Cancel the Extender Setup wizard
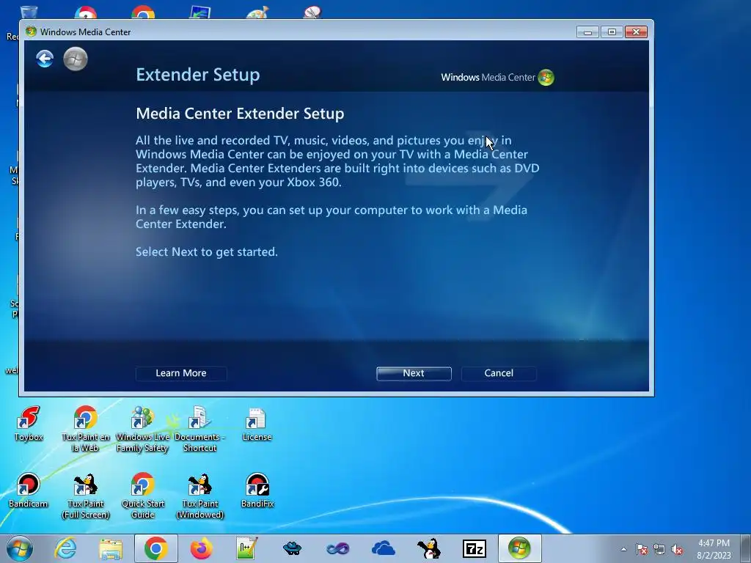 [499, 373]
